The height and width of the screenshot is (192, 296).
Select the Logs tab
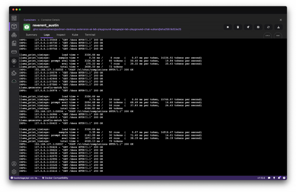[x=47, y=35]
